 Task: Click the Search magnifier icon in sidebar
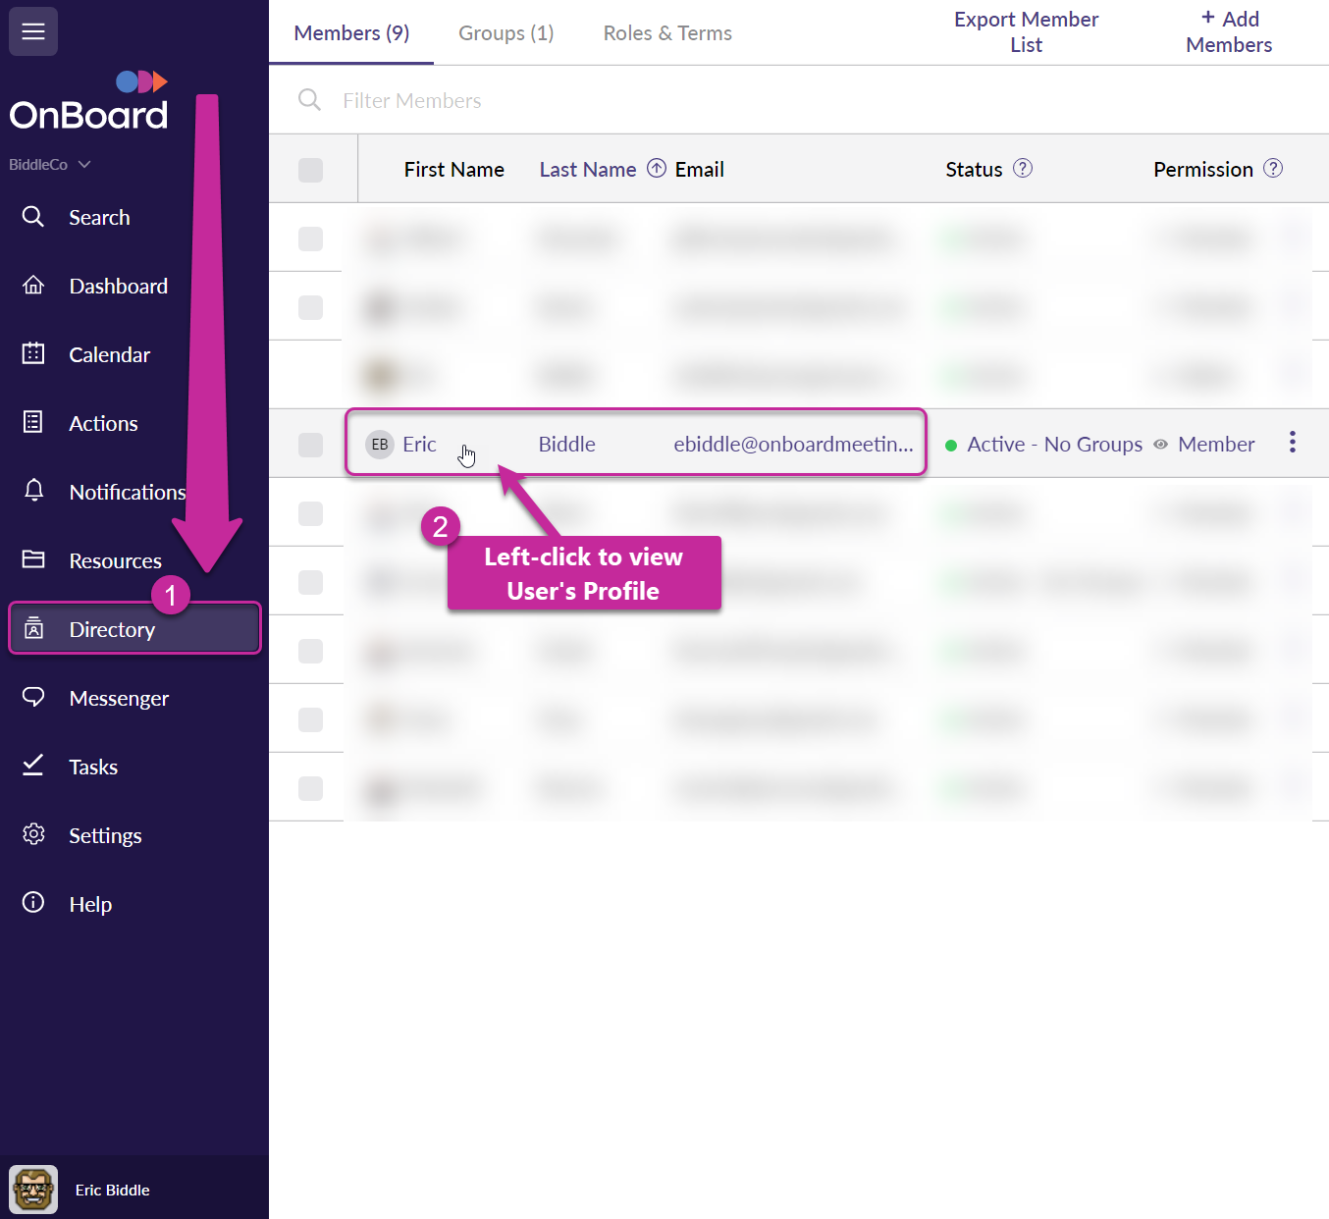[33, 217]
